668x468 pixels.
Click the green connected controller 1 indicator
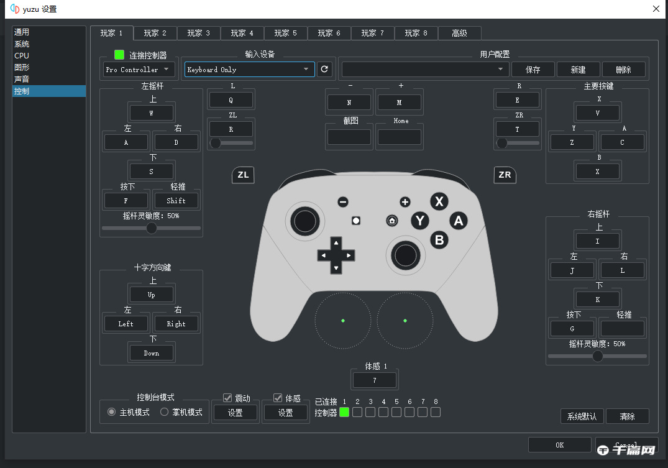tap(344, 412)
